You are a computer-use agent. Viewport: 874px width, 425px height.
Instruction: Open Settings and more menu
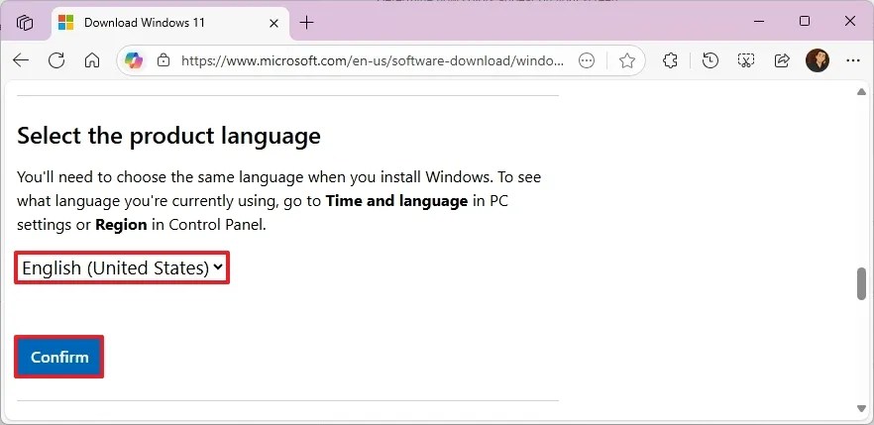pyautogui.click(x=853, y=60)
